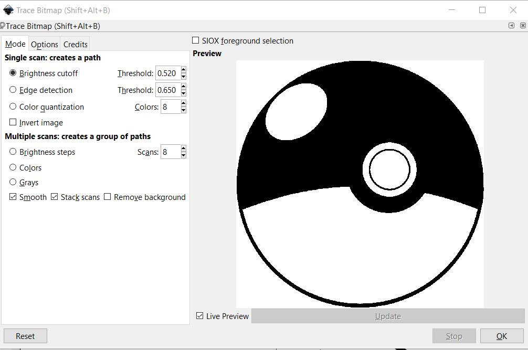Choose Color quantization option
This screenshot has width=528, height=350.
(x=13, y=107)
